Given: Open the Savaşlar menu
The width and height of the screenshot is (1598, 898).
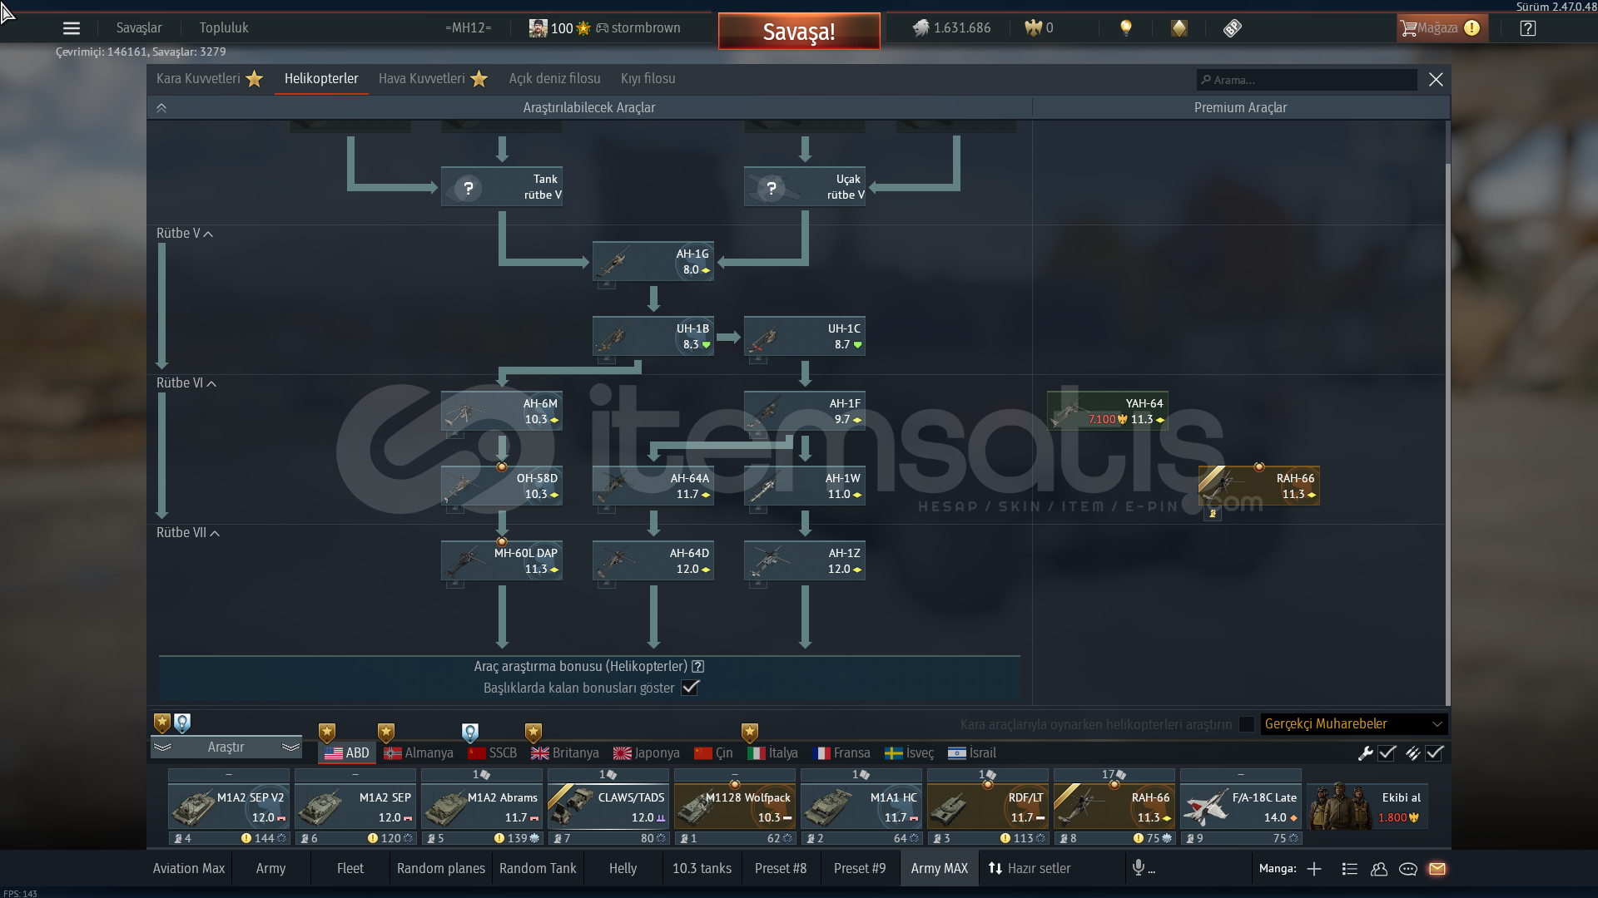Looking at the screenshot, I should click(x=139, y=28).
